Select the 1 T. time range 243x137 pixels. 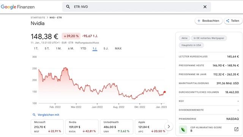point(36,48)
